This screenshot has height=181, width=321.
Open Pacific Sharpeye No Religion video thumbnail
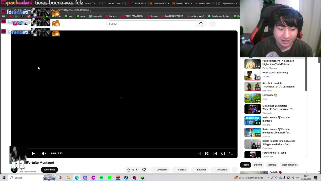coord(253,64)
